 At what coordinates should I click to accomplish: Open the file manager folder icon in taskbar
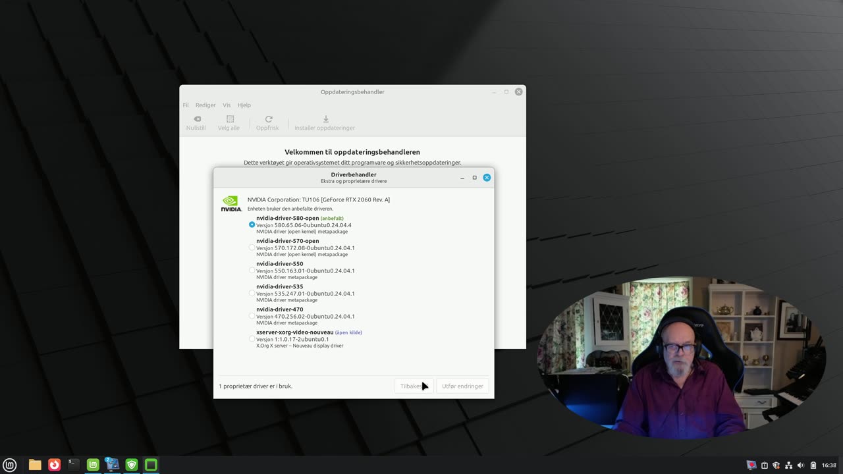(35, 465)
